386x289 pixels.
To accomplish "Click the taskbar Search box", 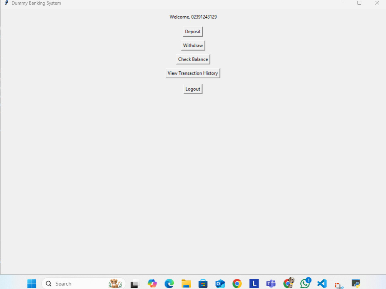I will click(x=84, y=284).
